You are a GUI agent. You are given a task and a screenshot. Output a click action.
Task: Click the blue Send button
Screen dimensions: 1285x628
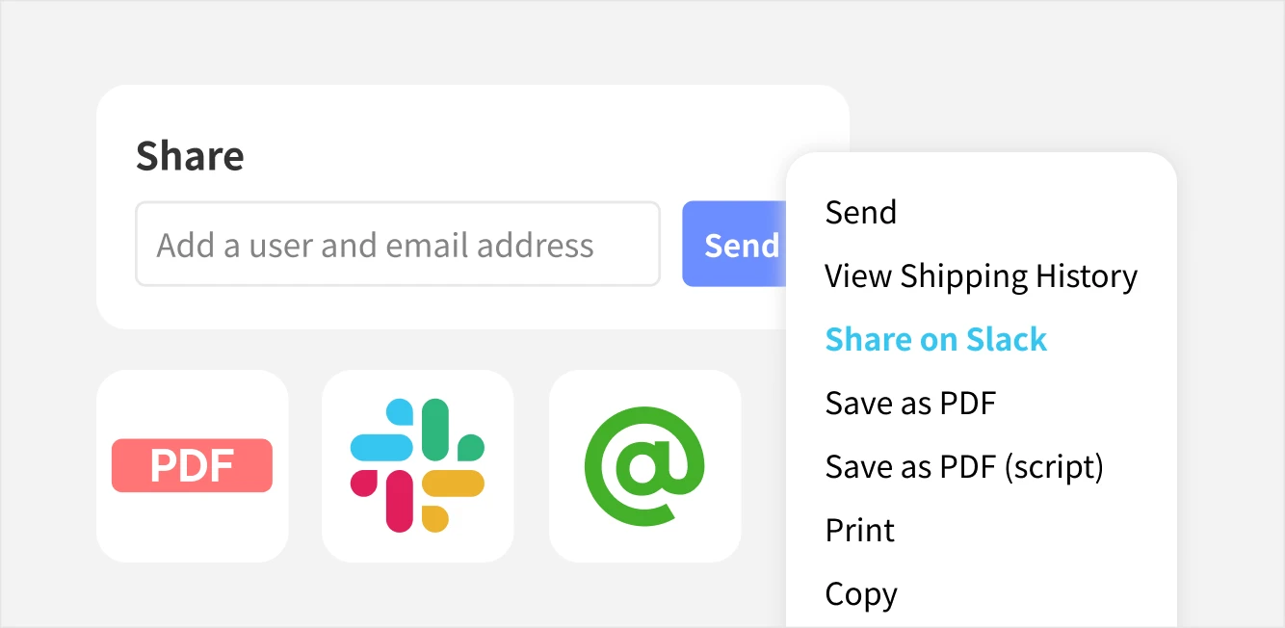point(735,245)
